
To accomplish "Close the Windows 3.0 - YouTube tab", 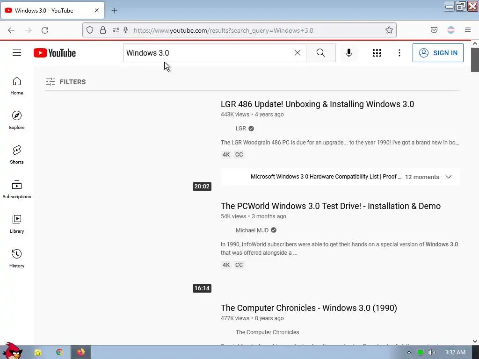I will pyautogui.click(x=97, y=10).
